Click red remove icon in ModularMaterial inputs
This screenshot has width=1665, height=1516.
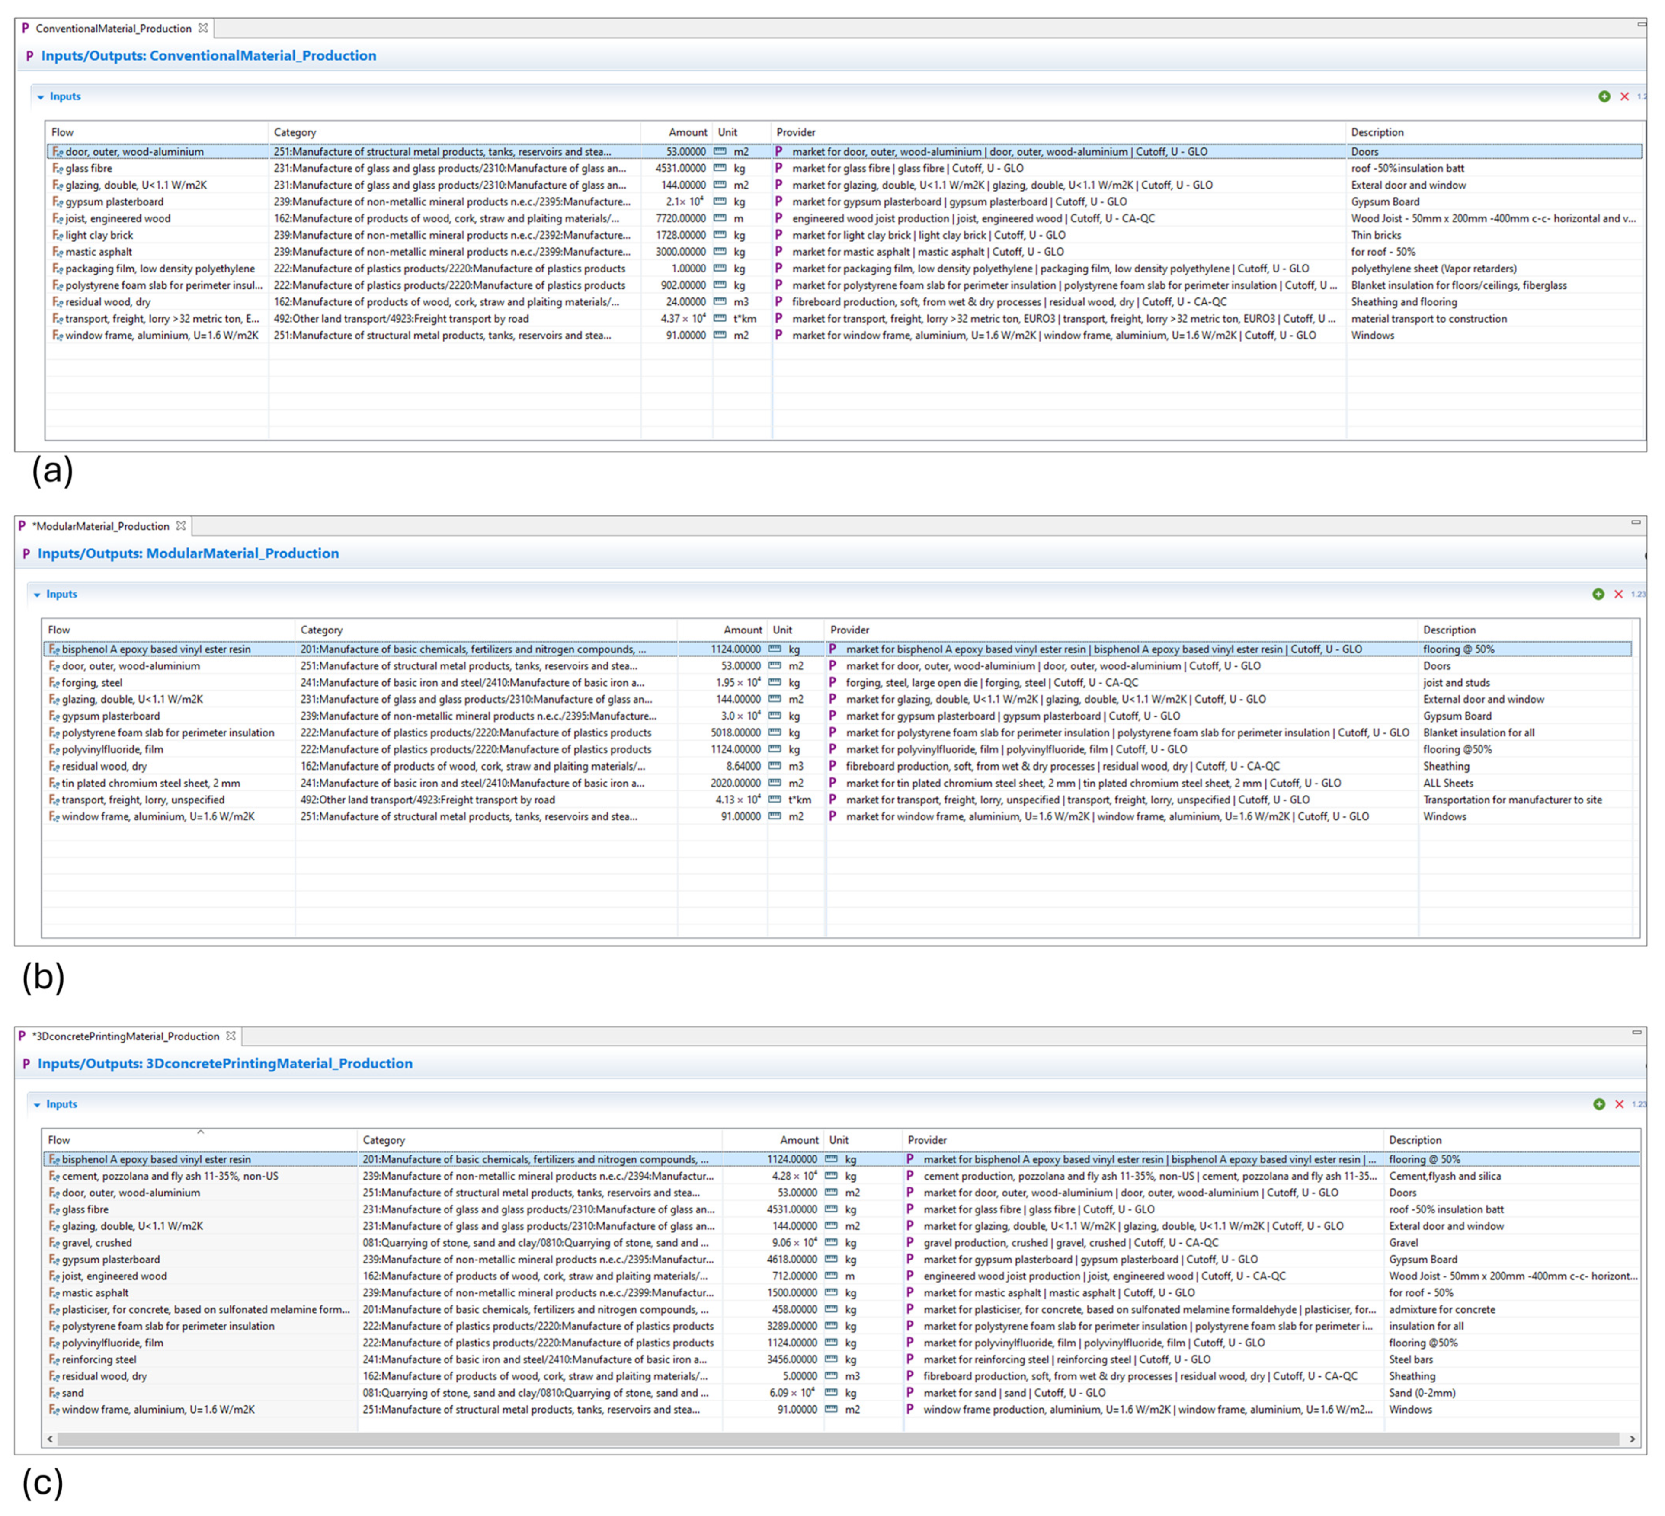pyautogui.click(x=1619, y=595)
